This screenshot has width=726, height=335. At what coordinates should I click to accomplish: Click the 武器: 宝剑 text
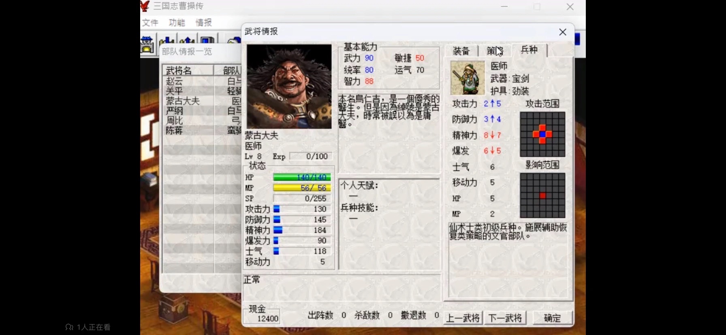(x=510, y=78)
